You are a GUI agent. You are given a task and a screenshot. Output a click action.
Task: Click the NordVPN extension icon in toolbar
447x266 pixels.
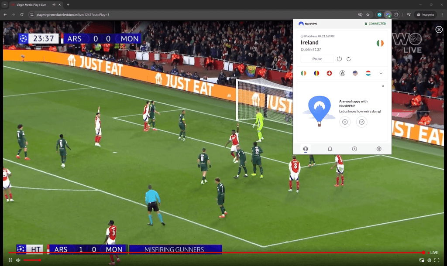[388, 14]
